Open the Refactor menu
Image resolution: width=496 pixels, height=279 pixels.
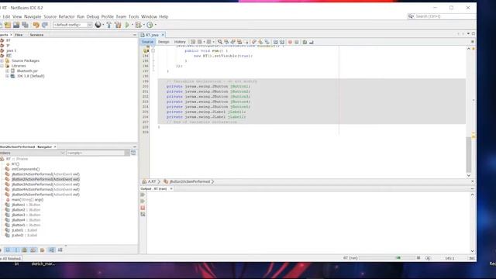tap(67, 16)
